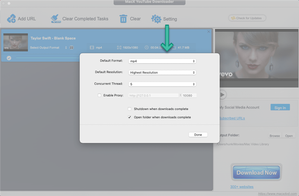The image size is (299, 196).
Task: Click the duration clock icon
Action: [x=147, y=47]
